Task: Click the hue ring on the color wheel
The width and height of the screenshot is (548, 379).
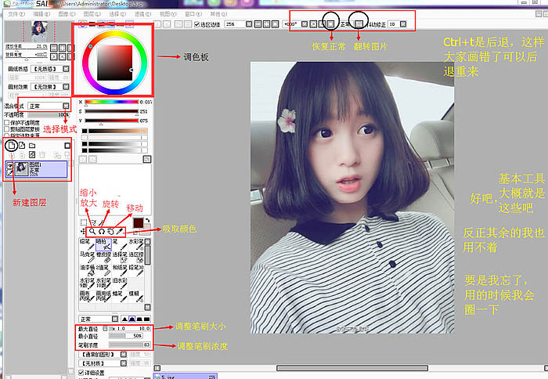Action: tap(114, 34)
